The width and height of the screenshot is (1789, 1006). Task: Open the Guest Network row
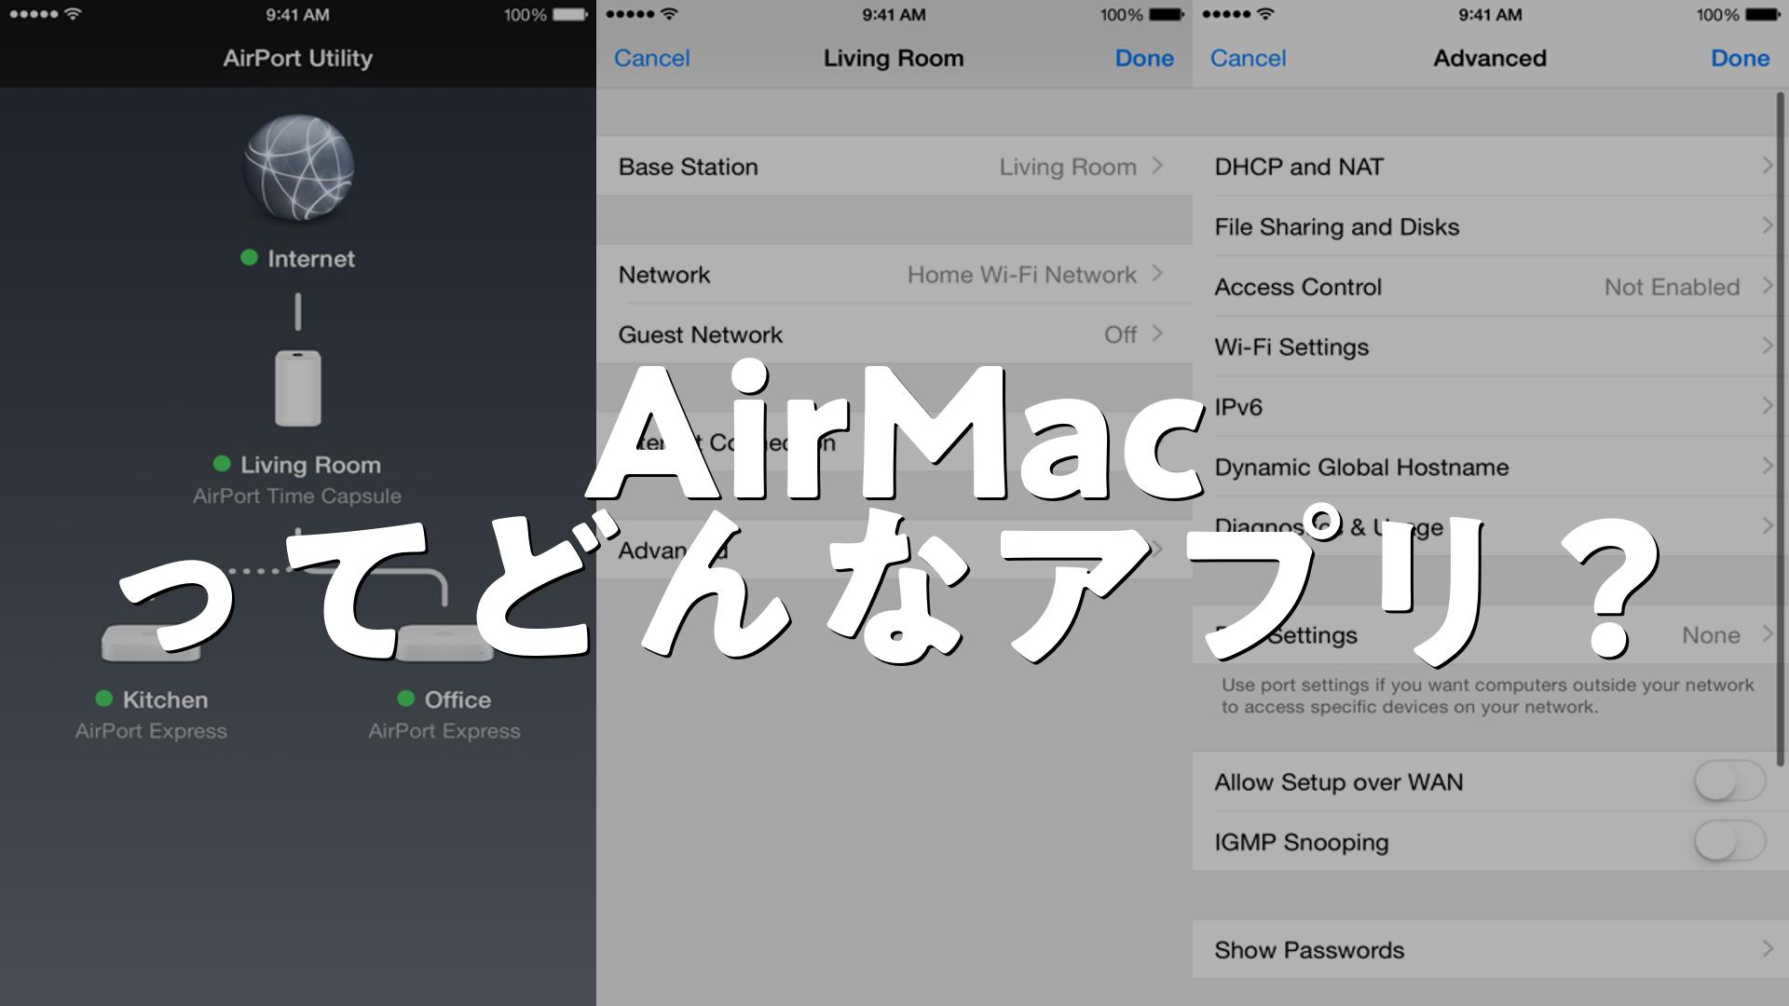[x=894, y=333]
